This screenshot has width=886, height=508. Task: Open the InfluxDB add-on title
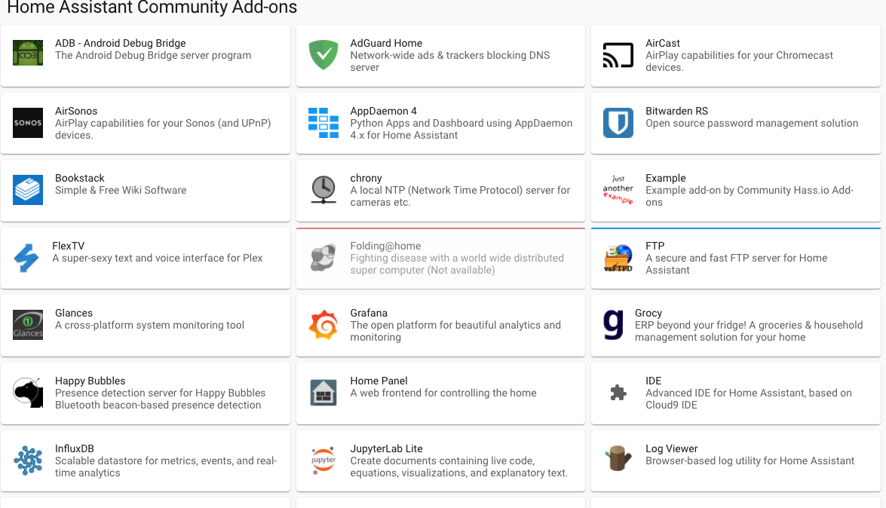(x=74, y=448)
